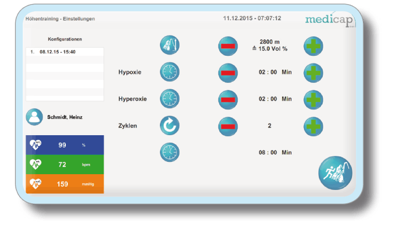Open patient profile avatar icon
The image size is (396, 225).
35,117
